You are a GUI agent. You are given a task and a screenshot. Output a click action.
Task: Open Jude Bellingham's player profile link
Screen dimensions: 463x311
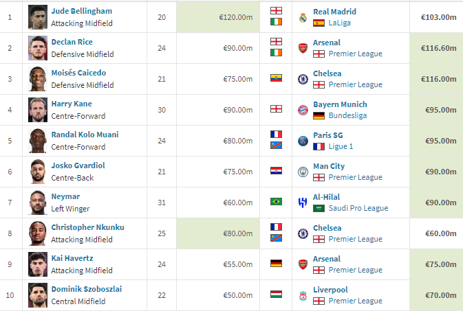tap(82, 12)
